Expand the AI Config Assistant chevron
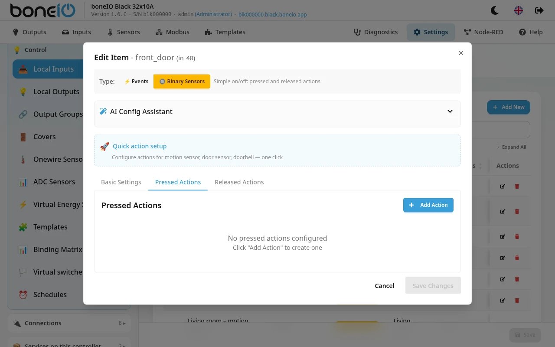 point(450,111)
